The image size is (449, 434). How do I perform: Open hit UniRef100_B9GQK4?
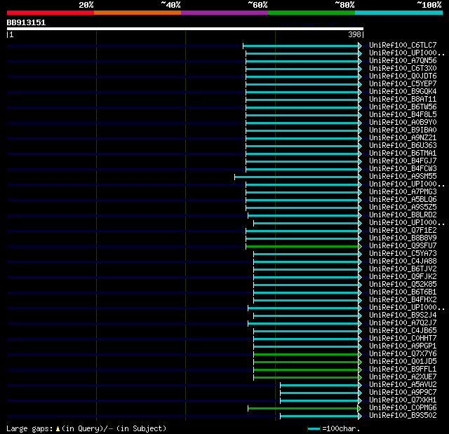coord(403,92)
